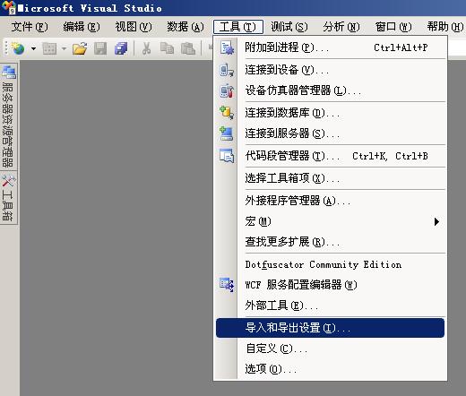Open the 文件(F) menu
This screenshot has height=396, width=466.
(x=30, y=27)
